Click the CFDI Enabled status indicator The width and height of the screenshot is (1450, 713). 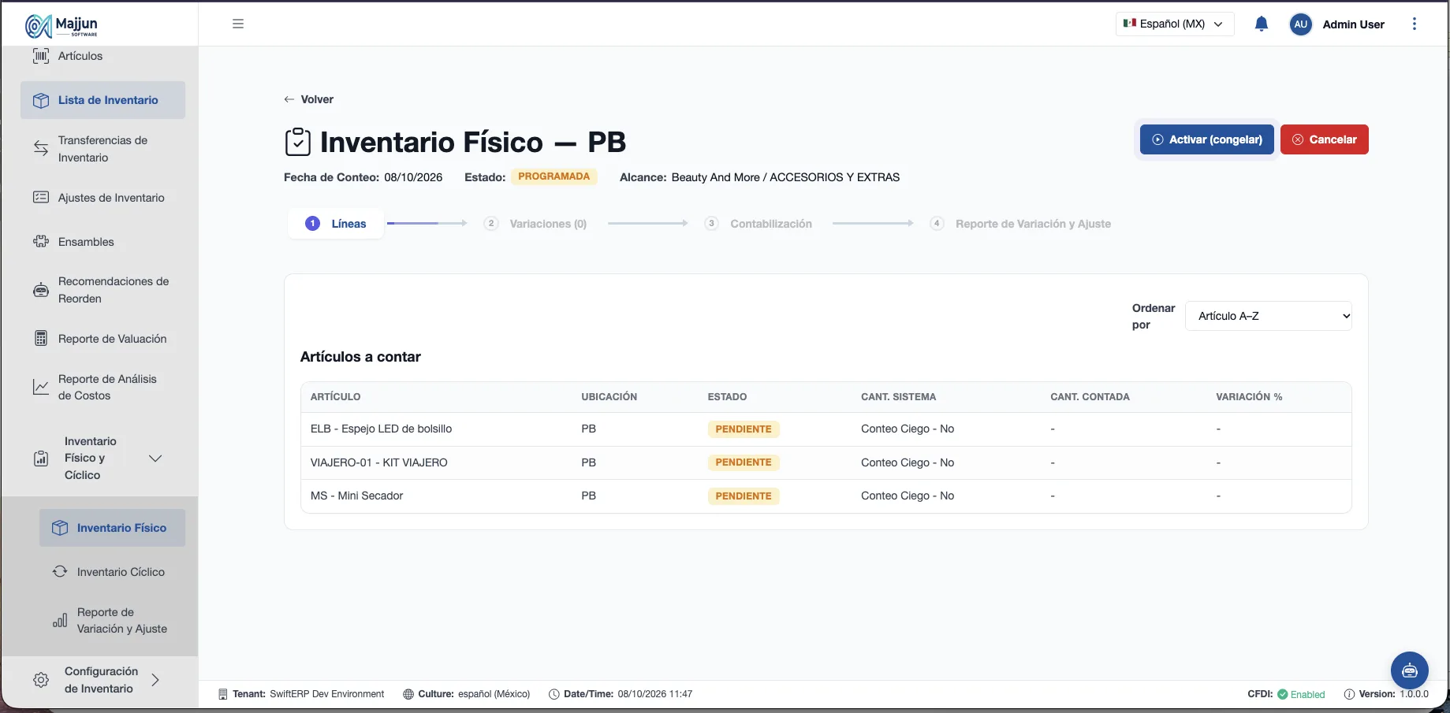pyautogui.click(x=1286, y=694)
